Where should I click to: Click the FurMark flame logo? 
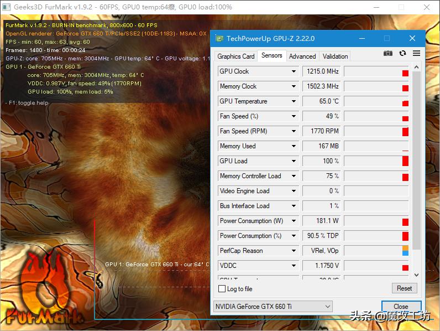[x=44, y=288]
